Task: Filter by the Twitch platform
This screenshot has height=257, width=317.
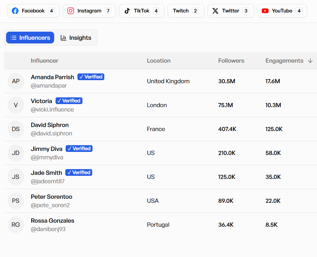Action: click(185, 11)
